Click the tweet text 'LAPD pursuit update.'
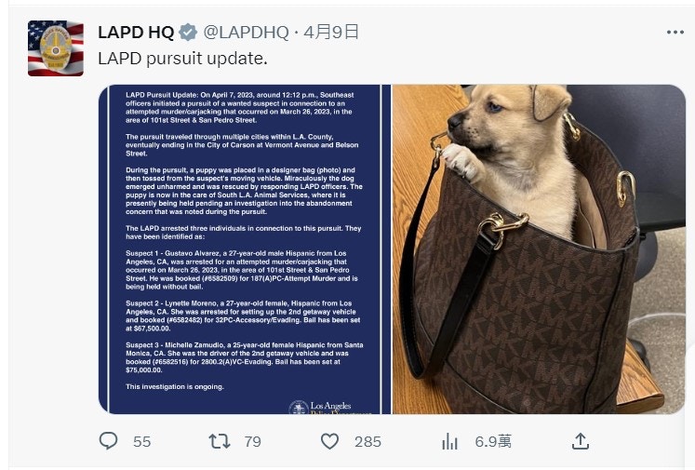 tap(182, 59)
